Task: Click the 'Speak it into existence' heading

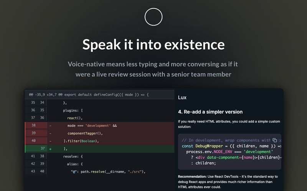Action: pos(153,44)
